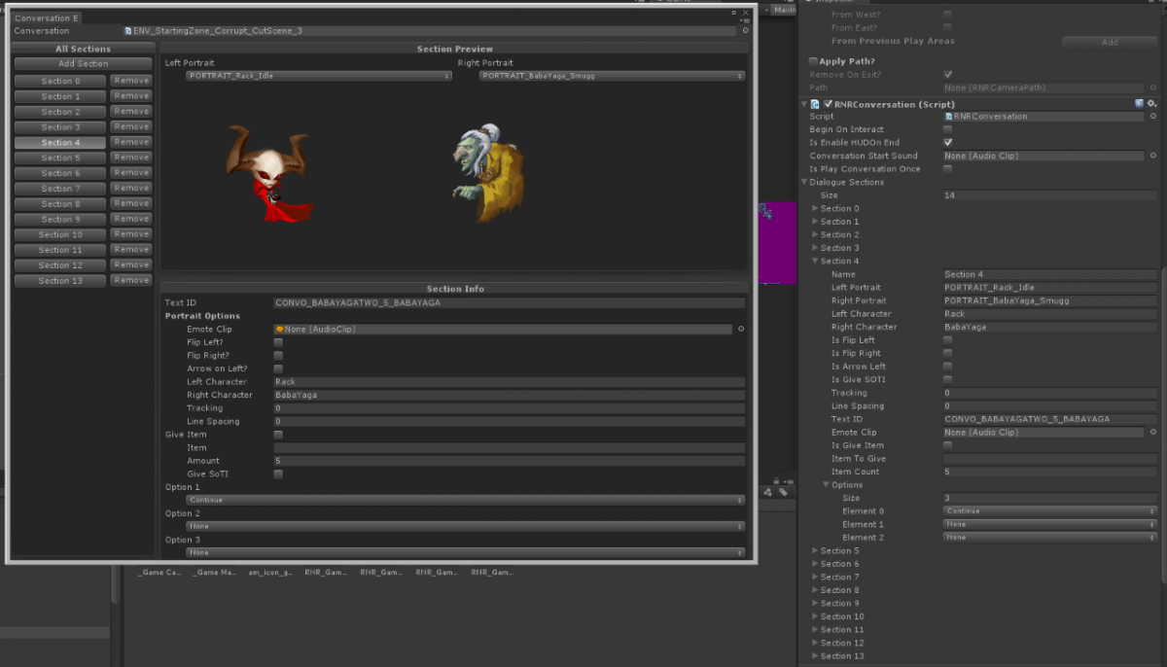Viewport: 1167px width, 667px height.
Task: Toggle Is Give SOTI checkbox in Inspector
Action: 948,380
